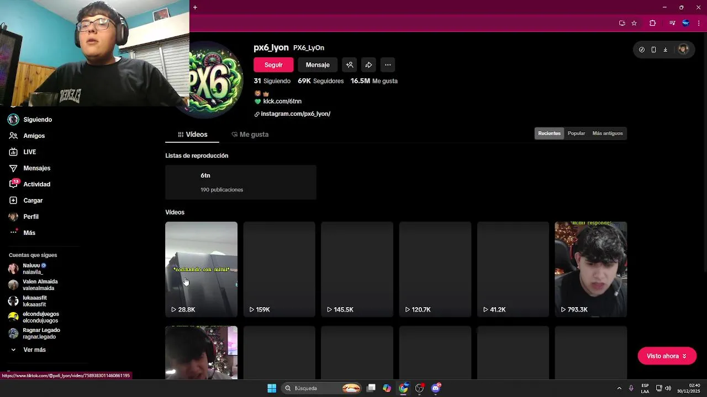The width and height of the screenshot is (707, 397).
Task: Sort videos by Más antiguos
Action: coord(607,133)
